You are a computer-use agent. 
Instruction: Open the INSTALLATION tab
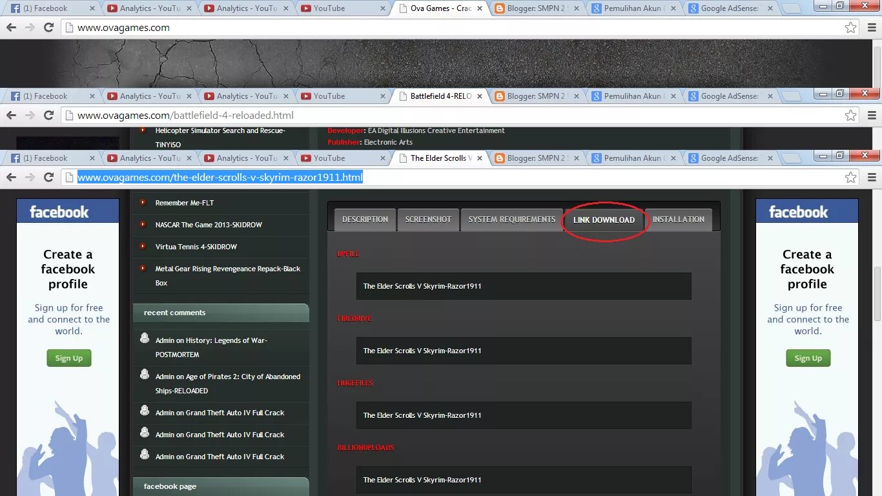[679, 220]
